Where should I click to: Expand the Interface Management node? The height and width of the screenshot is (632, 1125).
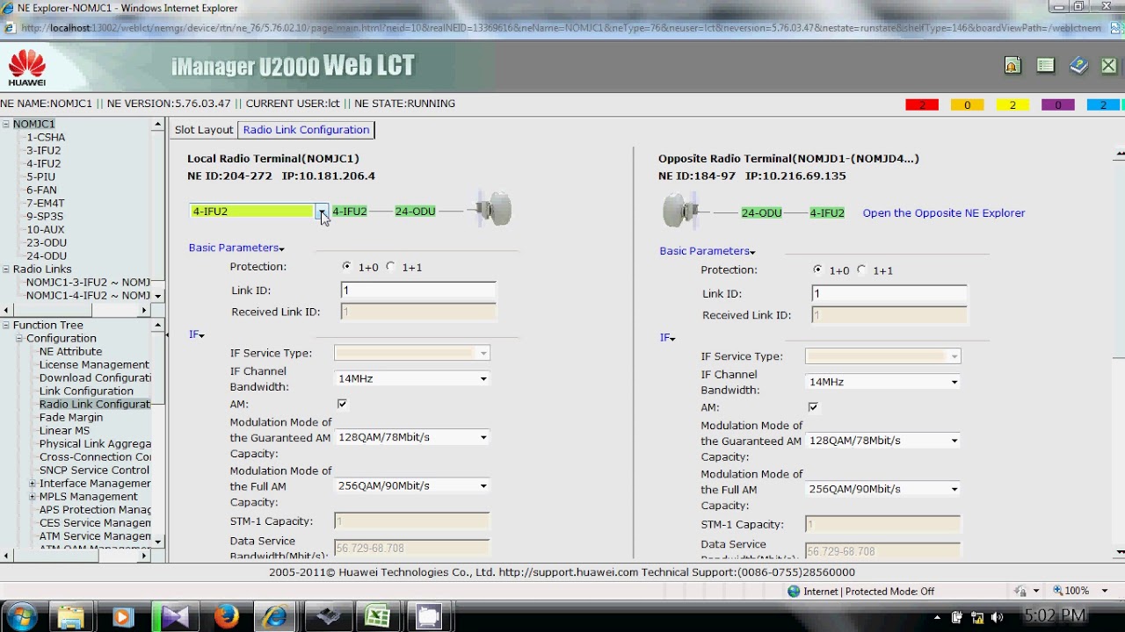pyautogui.click(x=33, y=484)
